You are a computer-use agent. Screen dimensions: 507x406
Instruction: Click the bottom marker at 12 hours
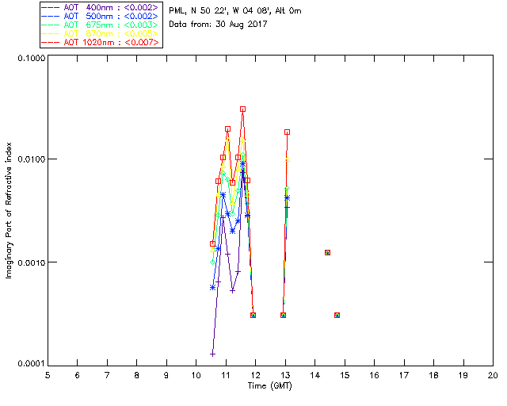[253, 315]
